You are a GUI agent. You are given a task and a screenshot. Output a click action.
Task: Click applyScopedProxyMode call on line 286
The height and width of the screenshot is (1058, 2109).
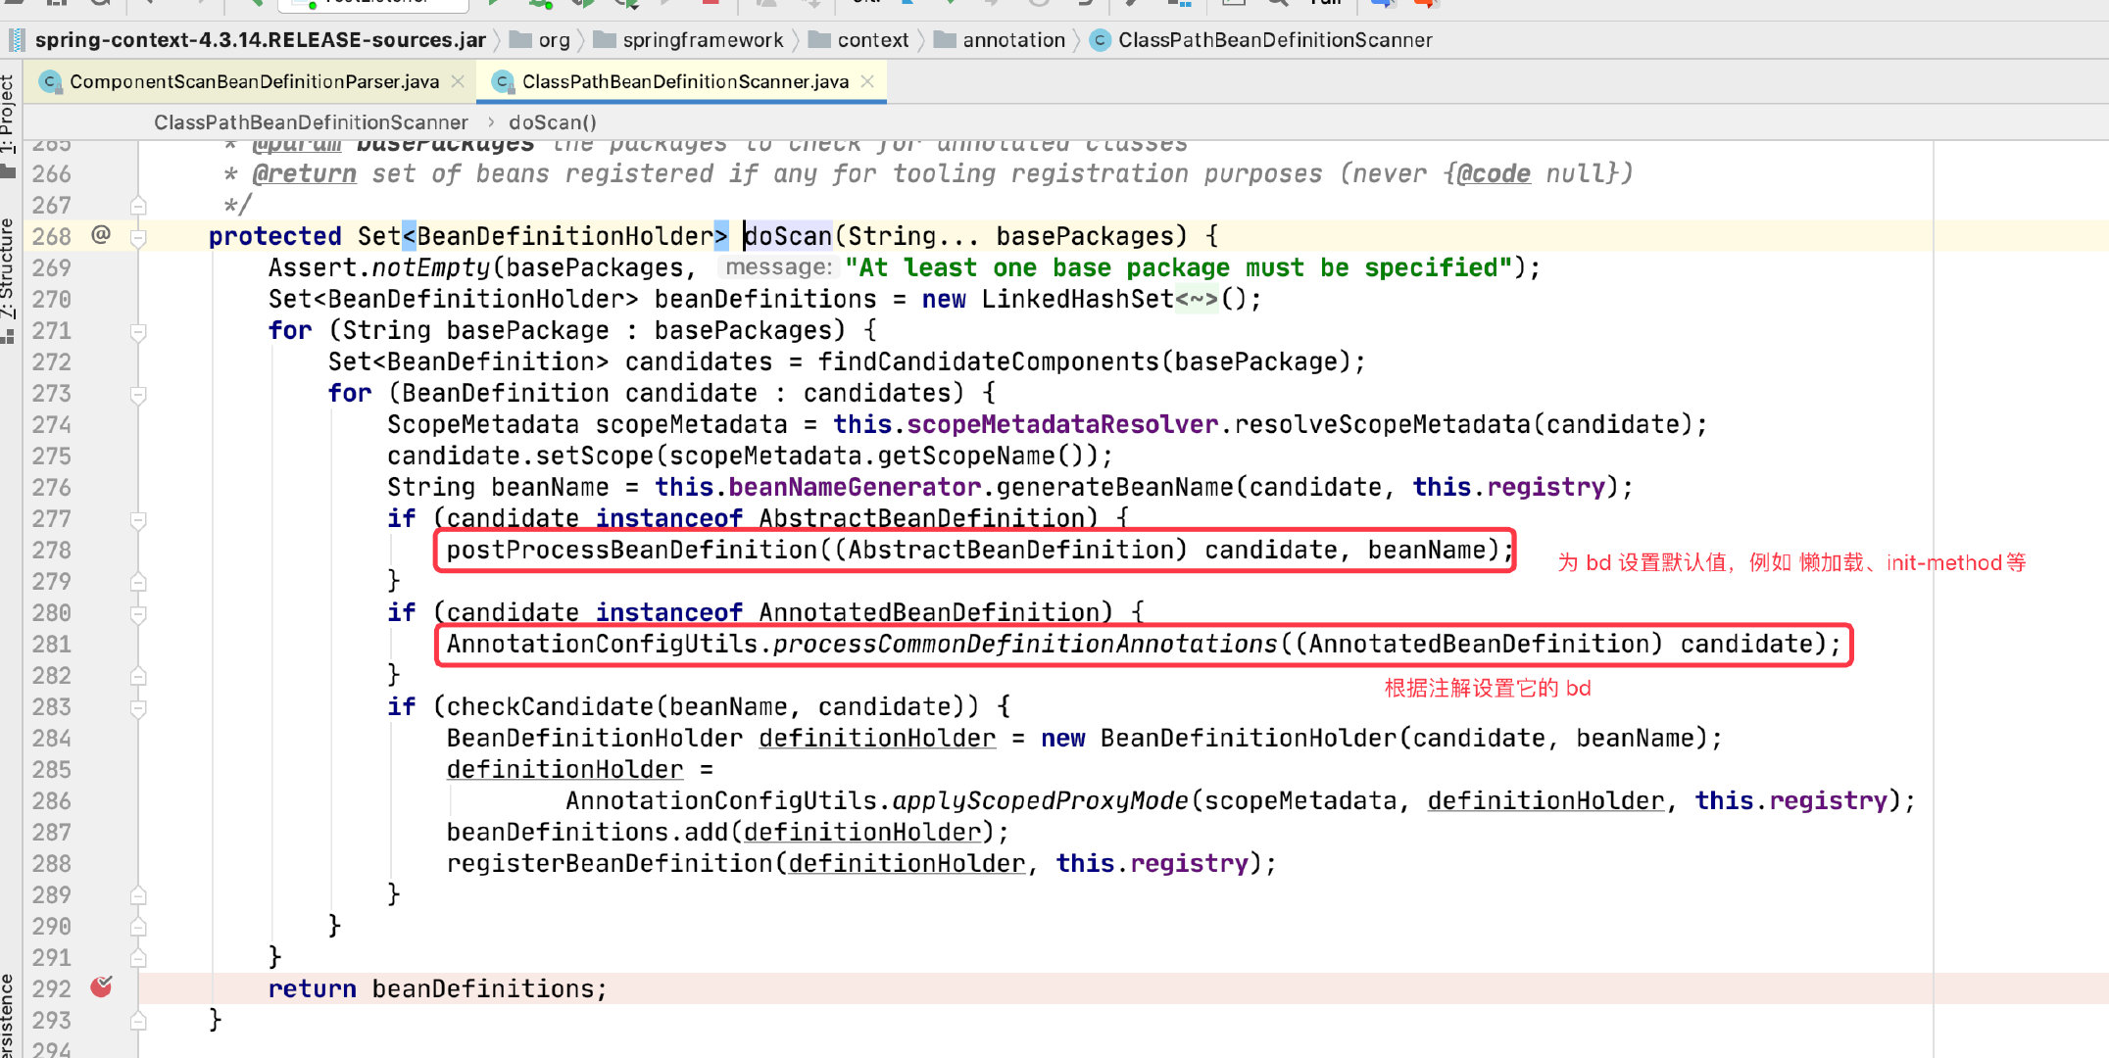(x=1041, y=800)
